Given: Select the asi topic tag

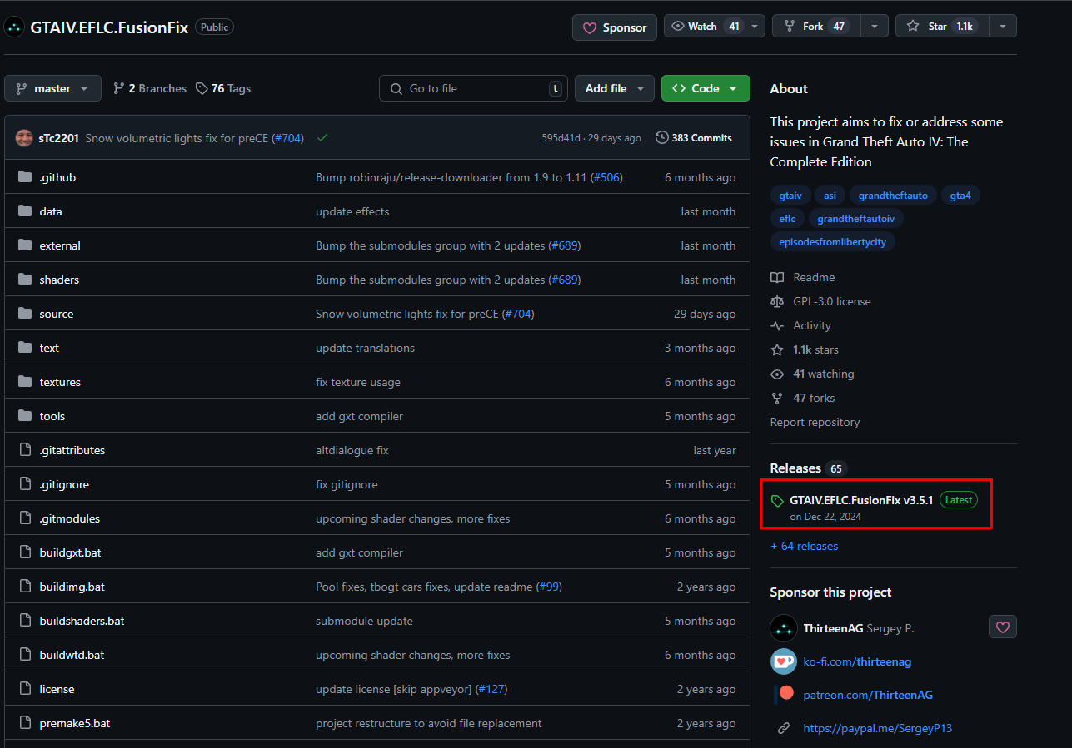Looking at the screenshot, I should tap(830, 196).
